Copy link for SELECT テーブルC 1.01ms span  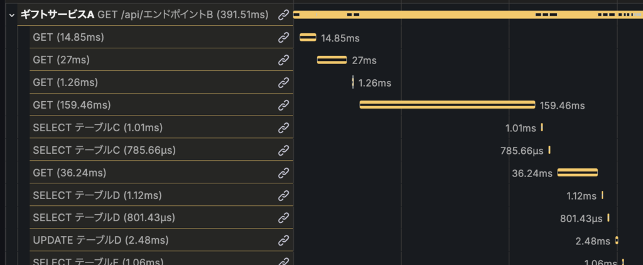coord(284,127)
